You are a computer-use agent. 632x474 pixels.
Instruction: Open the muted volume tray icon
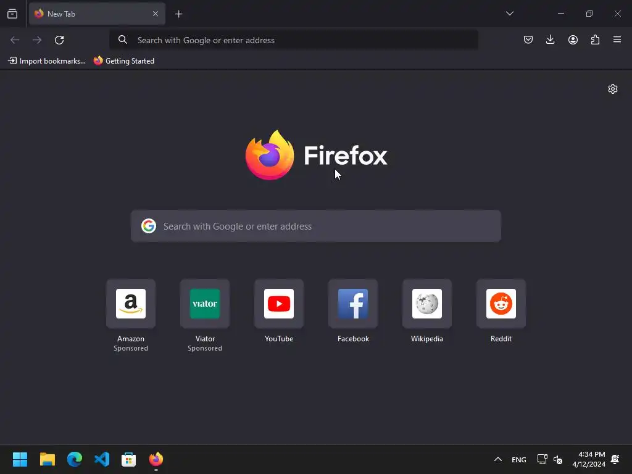click(558, 459)
